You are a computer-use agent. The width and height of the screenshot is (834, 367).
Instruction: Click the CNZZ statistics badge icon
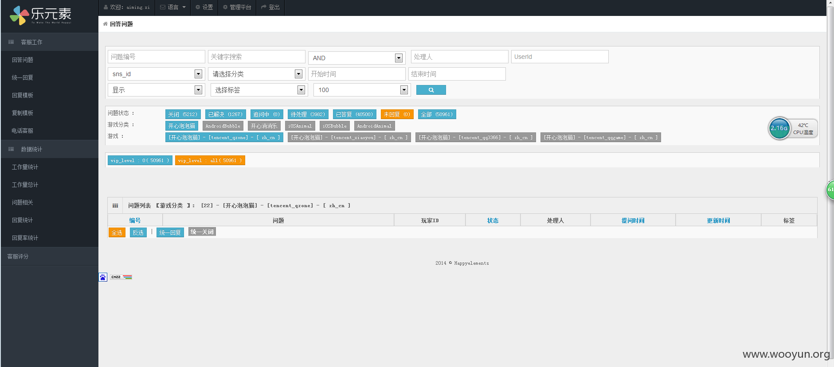pos(121,277)
